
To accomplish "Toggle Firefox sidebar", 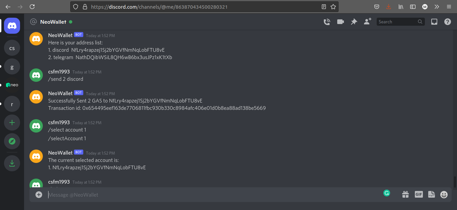I will click(x=413, y=7).
